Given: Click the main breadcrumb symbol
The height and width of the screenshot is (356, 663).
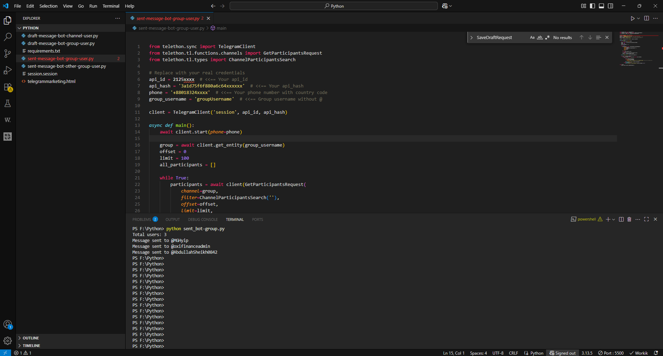Looking at the screenshot, I should pyautogui.click(x=219, y=28).
